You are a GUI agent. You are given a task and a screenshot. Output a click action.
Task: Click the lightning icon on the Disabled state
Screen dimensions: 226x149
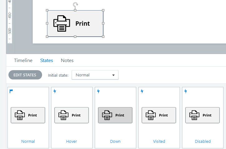[186, 91]
